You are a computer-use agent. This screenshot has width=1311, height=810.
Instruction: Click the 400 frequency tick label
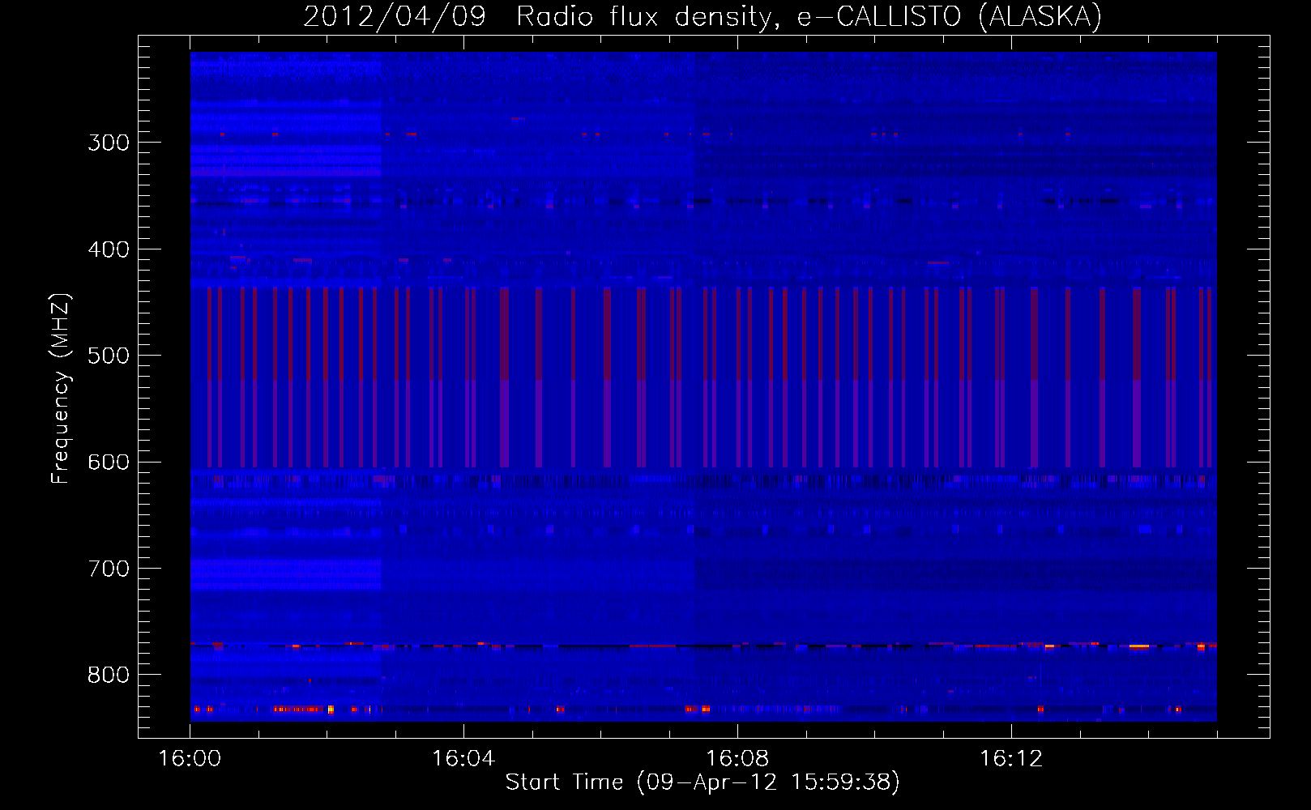click(x=109, y=249)
